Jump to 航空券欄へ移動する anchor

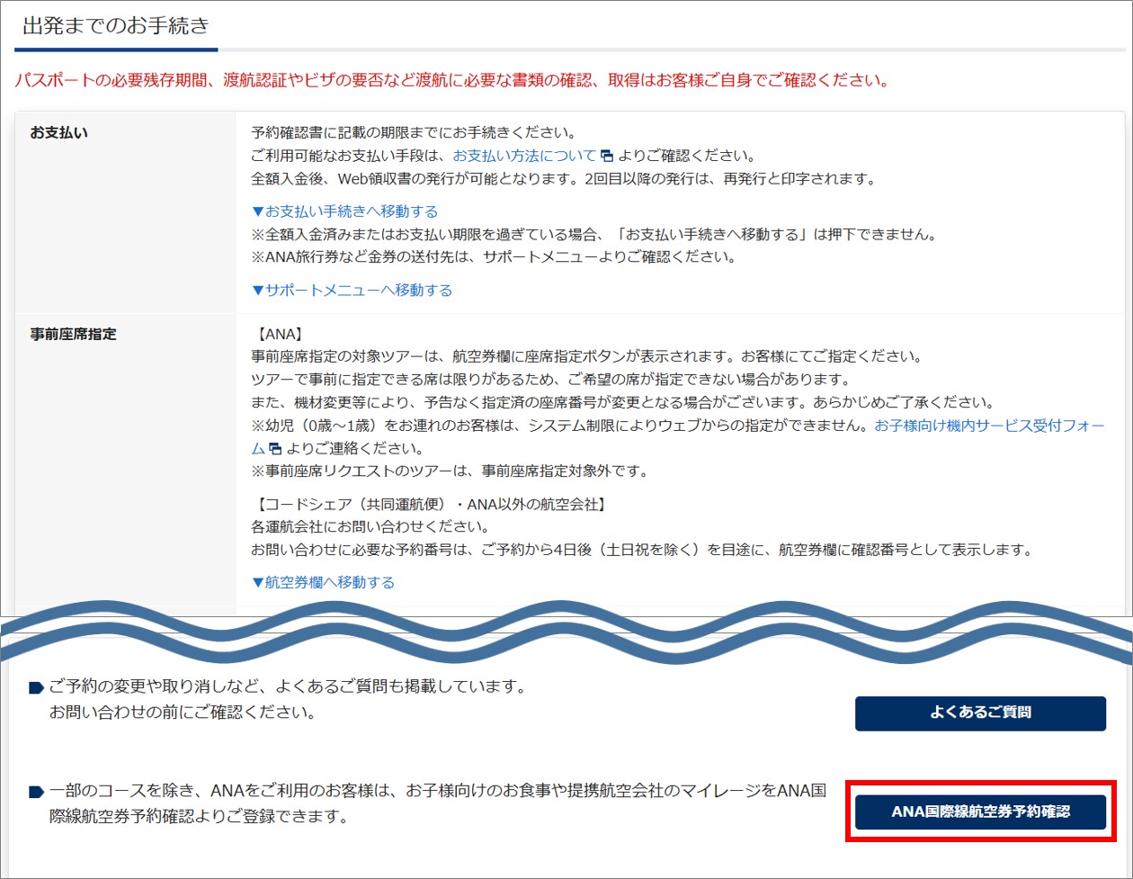coord(324,582)
